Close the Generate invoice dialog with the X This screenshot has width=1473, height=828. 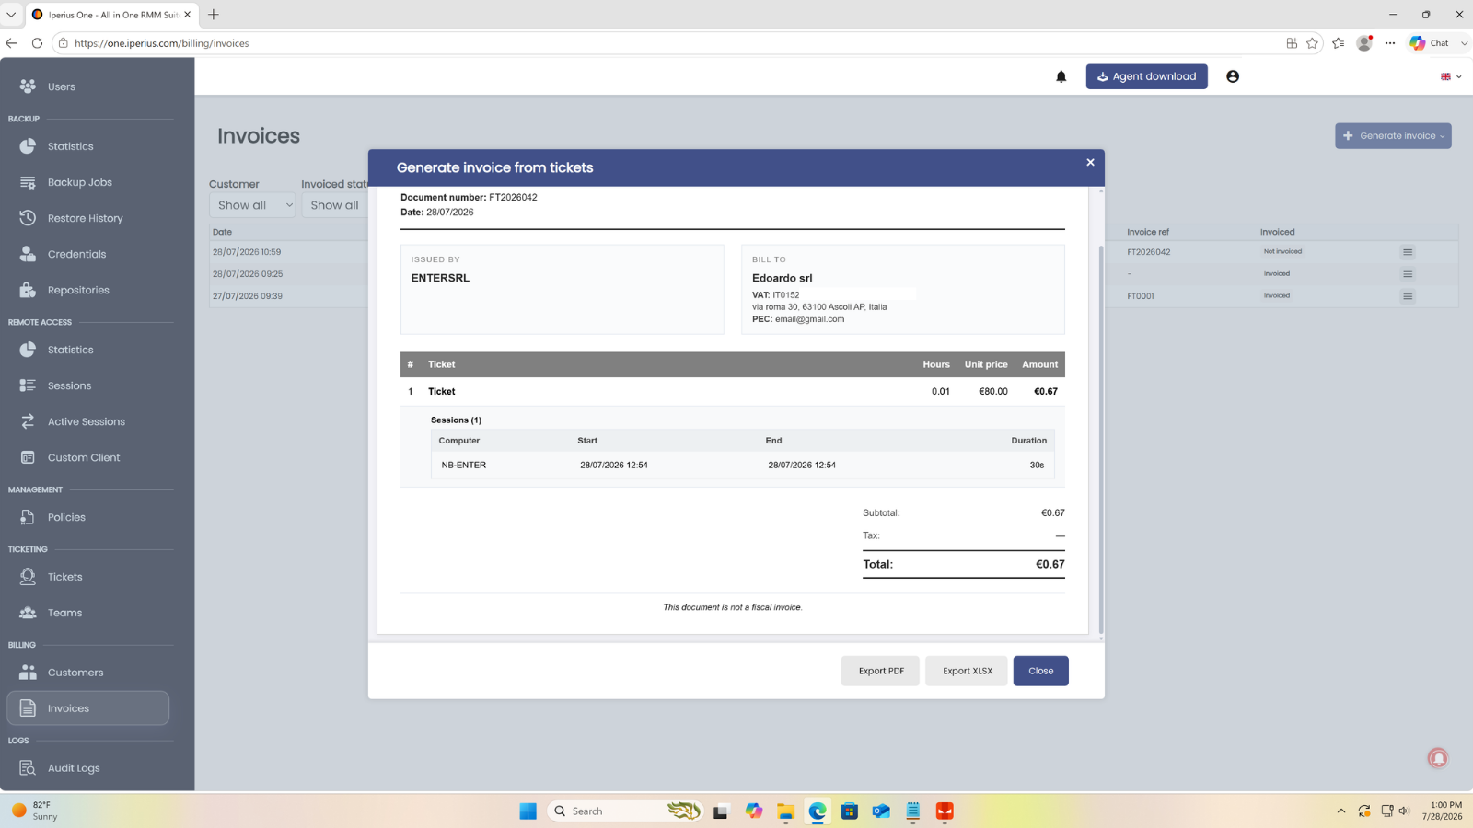point(1090,162)
